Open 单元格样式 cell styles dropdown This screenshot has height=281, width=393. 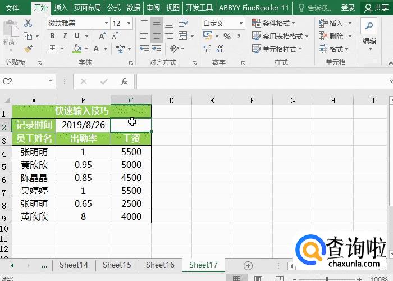[277, 49]
